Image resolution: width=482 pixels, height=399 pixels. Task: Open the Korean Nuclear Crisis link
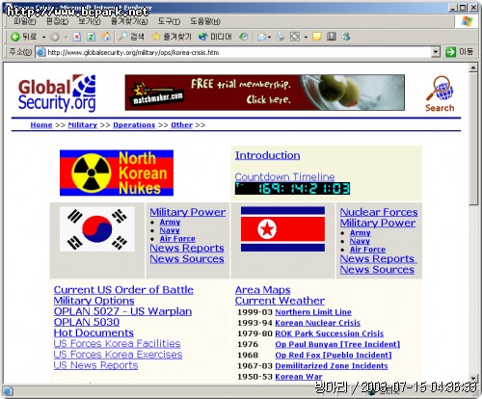[318, 323]
